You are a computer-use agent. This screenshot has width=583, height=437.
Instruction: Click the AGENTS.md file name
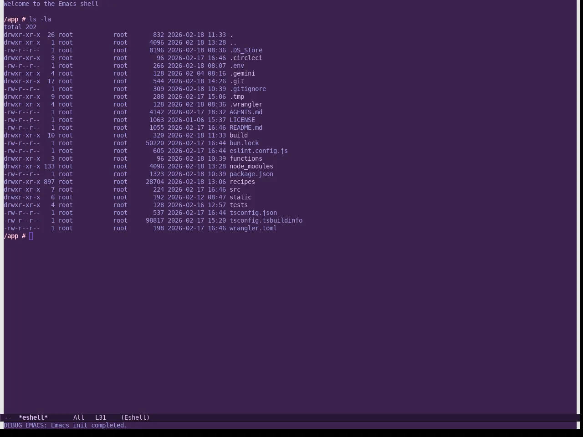coord(246,112)
